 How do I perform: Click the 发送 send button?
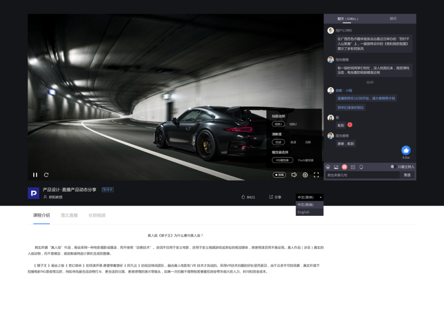(x=407, y=175)
